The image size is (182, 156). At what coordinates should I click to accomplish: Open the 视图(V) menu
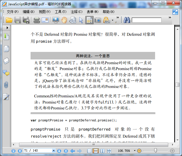pyautogui.click(x=45, y=12)
